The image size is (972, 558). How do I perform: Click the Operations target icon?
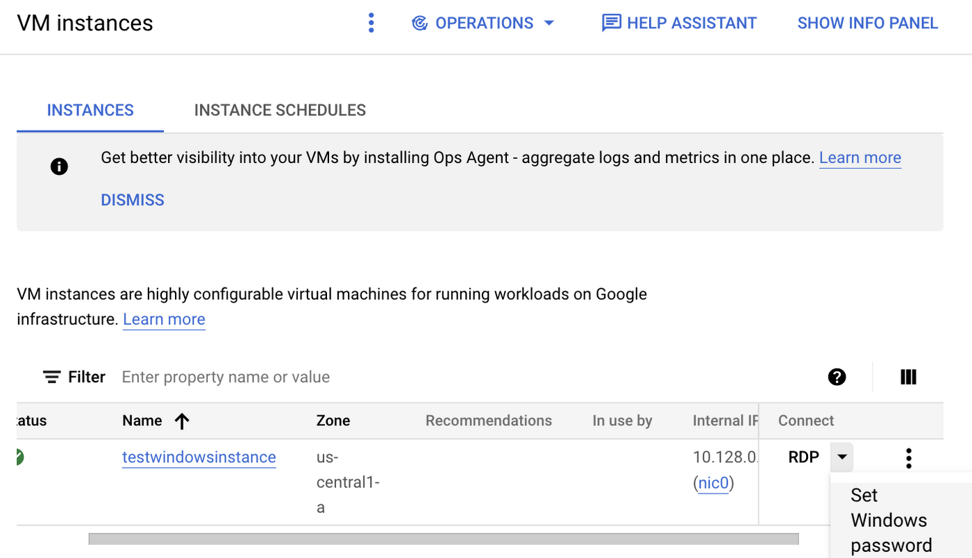419,23
